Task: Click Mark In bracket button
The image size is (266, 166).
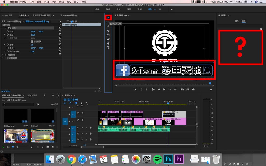Action: [x=141, y=89]
